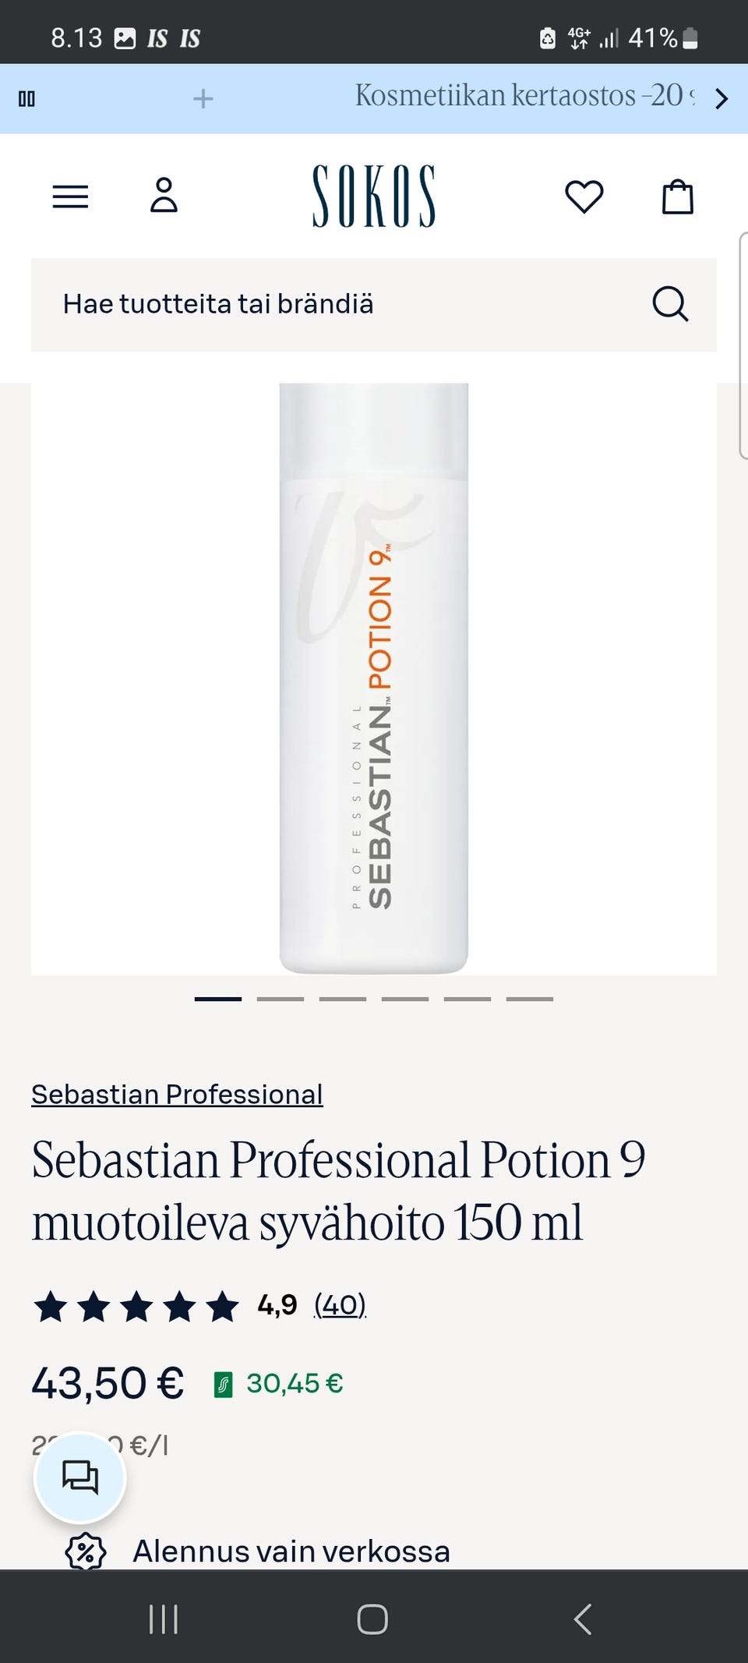Pause the promo banner carousel
Screen dimensions: 748x1663
[x=26, y=99]
